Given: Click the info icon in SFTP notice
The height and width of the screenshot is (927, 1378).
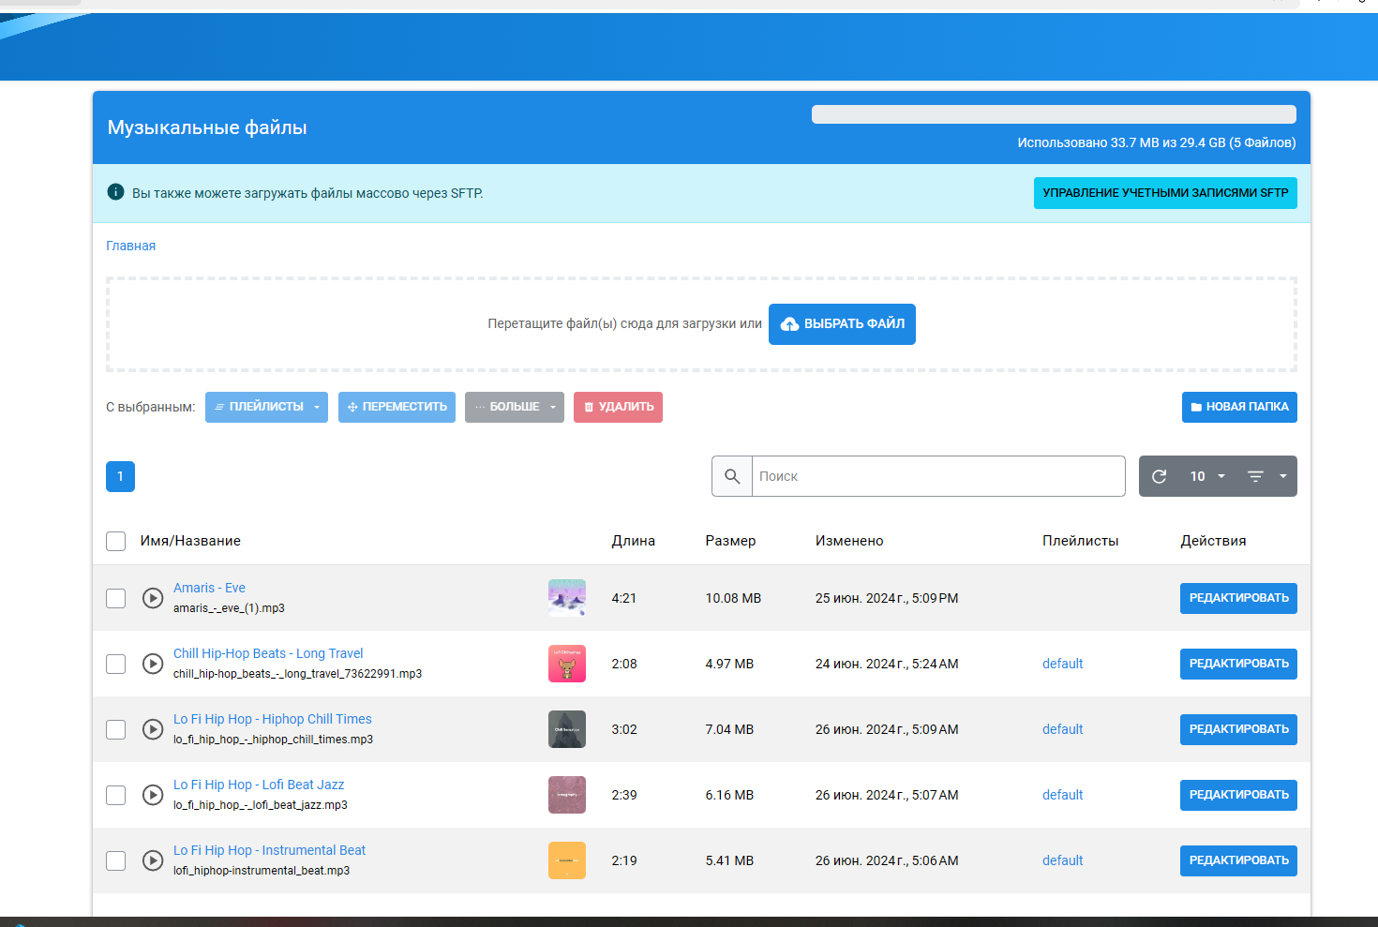Looking at the screenshot, I should 115,192.
